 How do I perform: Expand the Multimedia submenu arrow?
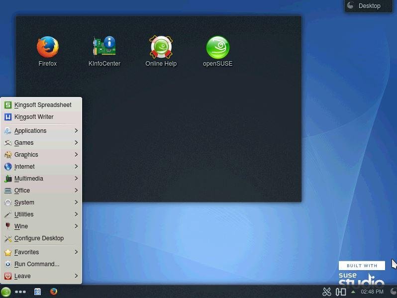point(76,179)
